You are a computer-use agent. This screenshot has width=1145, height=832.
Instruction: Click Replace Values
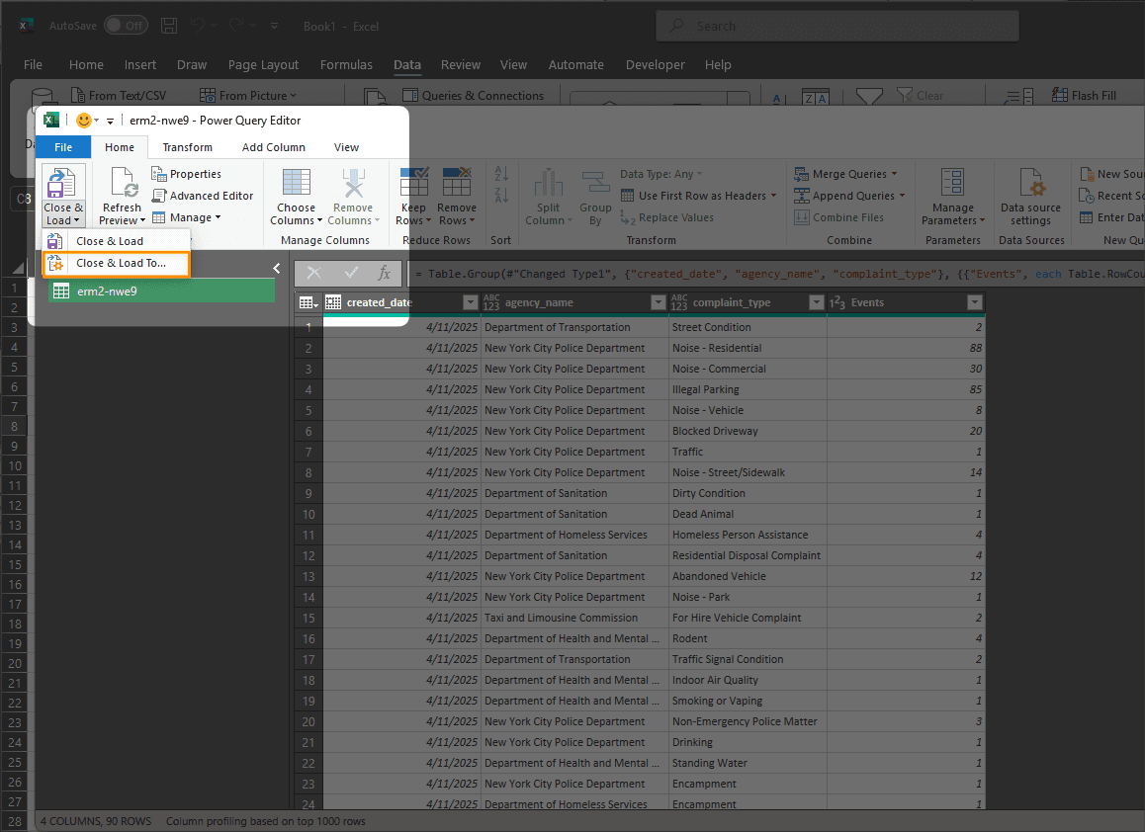pos(666,217)
